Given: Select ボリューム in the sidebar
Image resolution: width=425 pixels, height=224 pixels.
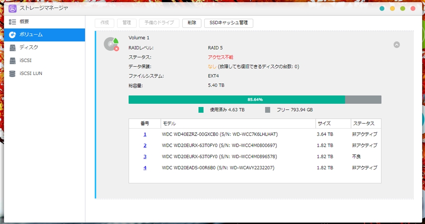Looking at the screenshot, I should coord(44,35).
